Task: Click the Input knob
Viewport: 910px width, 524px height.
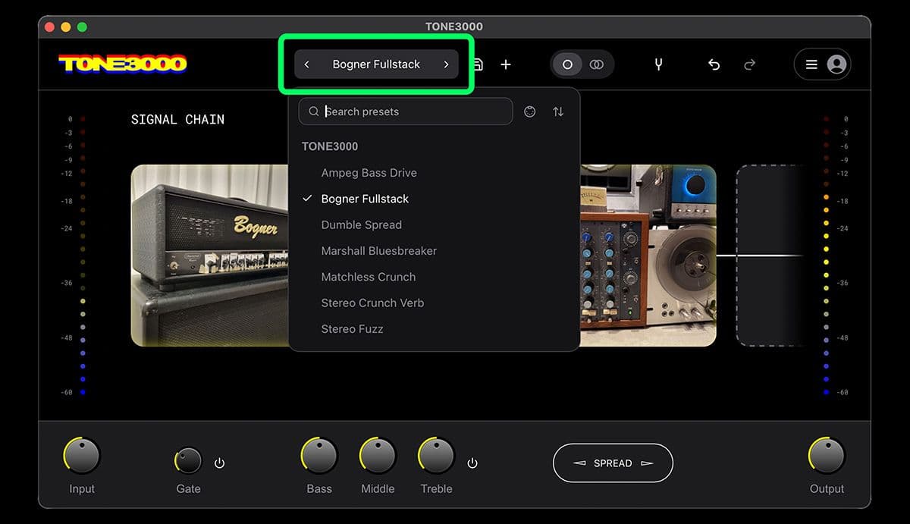Action: [82, 456]
